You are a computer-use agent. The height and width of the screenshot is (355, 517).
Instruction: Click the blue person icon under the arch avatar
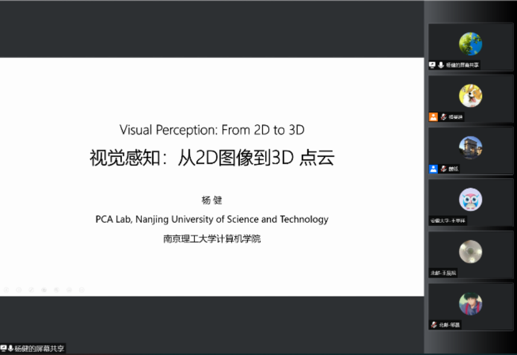tap(433, 169)
